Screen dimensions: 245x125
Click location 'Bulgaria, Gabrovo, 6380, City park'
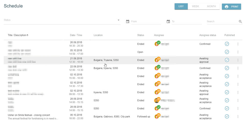(x=112, y=117)
